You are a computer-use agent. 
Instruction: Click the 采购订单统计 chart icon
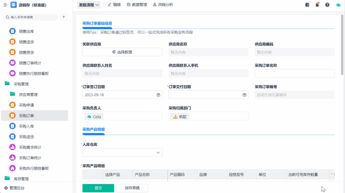coord(12,158)
